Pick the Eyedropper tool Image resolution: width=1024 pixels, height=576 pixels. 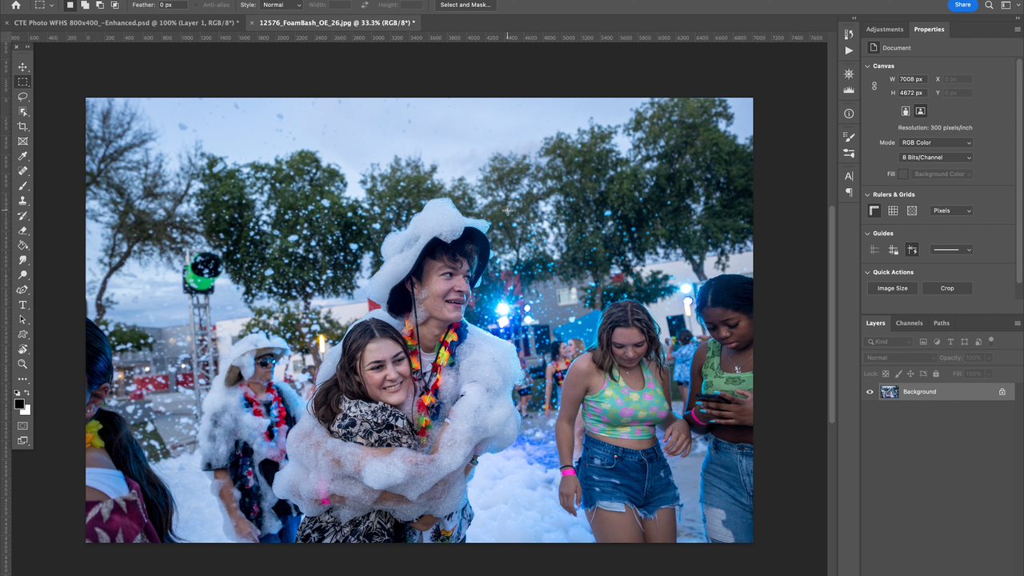tap(22, 156)
